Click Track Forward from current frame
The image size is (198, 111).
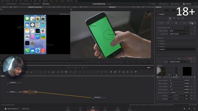click(x=184, y=23)
